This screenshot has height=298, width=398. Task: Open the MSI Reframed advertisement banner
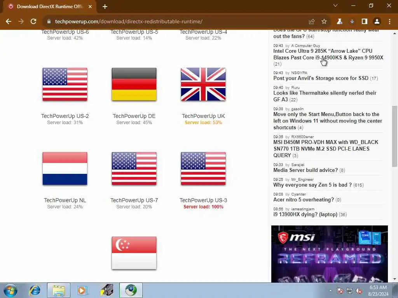click(330, 254)
